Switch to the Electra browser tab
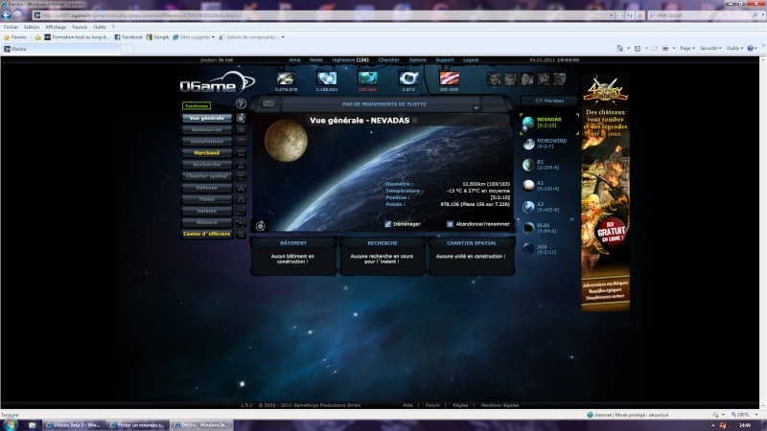The width and height of the screenshot is (767, 431). pyautogui.click(x=61, y=49)
